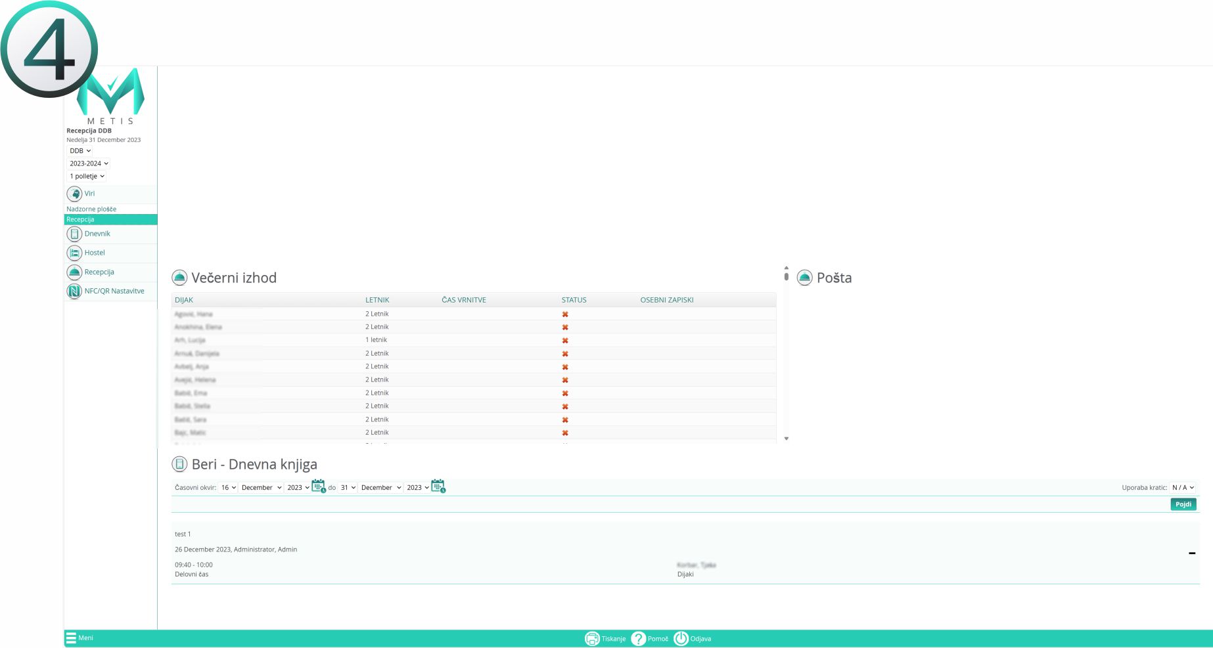Toggle status X for the 1 letnik row
The height and width of the screenshot is (648, 1213).
pos(565,341)
